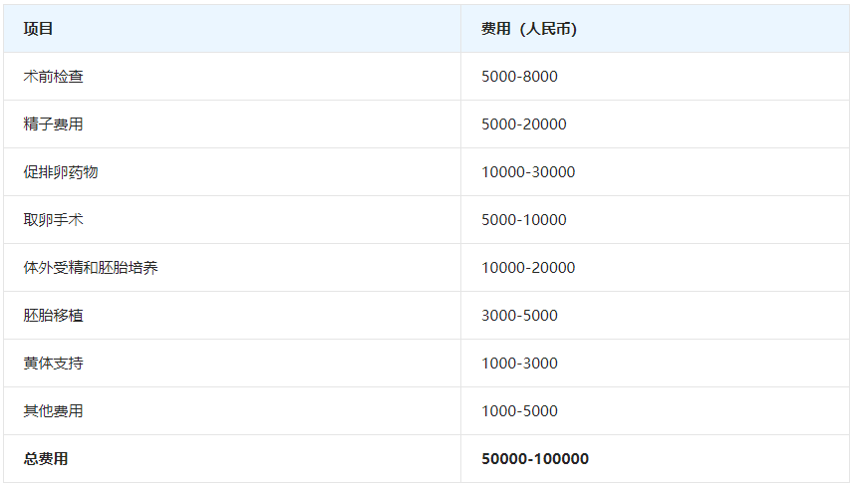Select the 体外受精和胚胎培养 cell
This screenshot has width=860, height=490.
(x=91, y=268)
